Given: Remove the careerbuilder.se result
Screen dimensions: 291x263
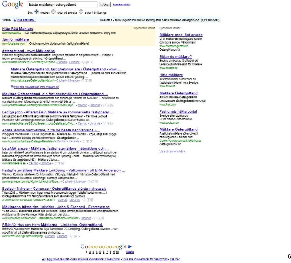Looking at the screenshot, I should click(x=112, y=124).
